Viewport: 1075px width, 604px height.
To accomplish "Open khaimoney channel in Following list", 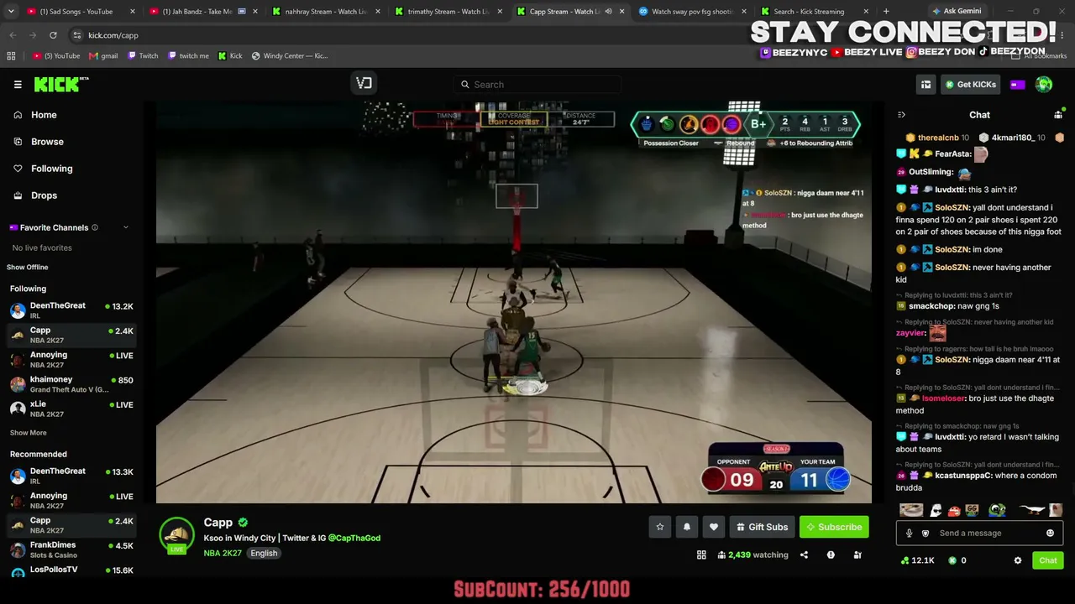I will pyautogui.click(x=71, y=384).
